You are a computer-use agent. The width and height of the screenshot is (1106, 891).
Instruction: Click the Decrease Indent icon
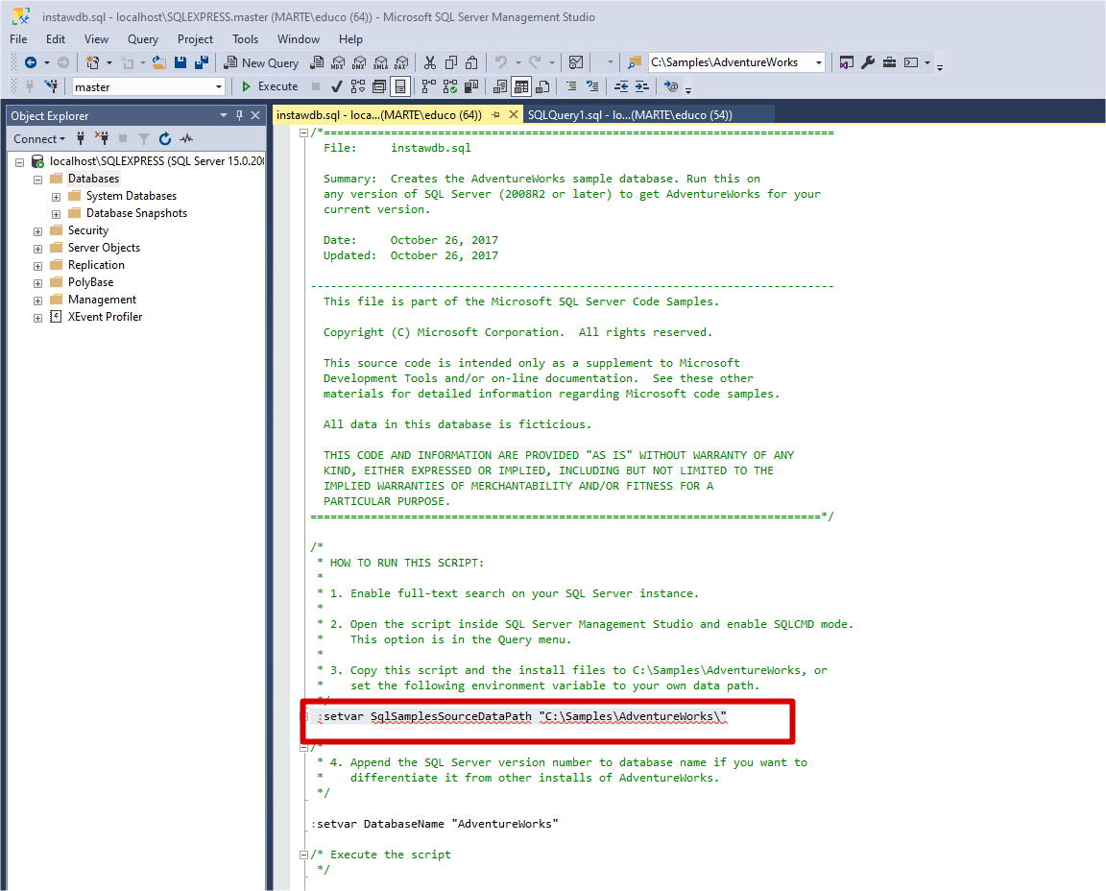[x=621, y=86]
